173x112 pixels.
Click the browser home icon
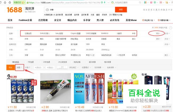(5, 2)
